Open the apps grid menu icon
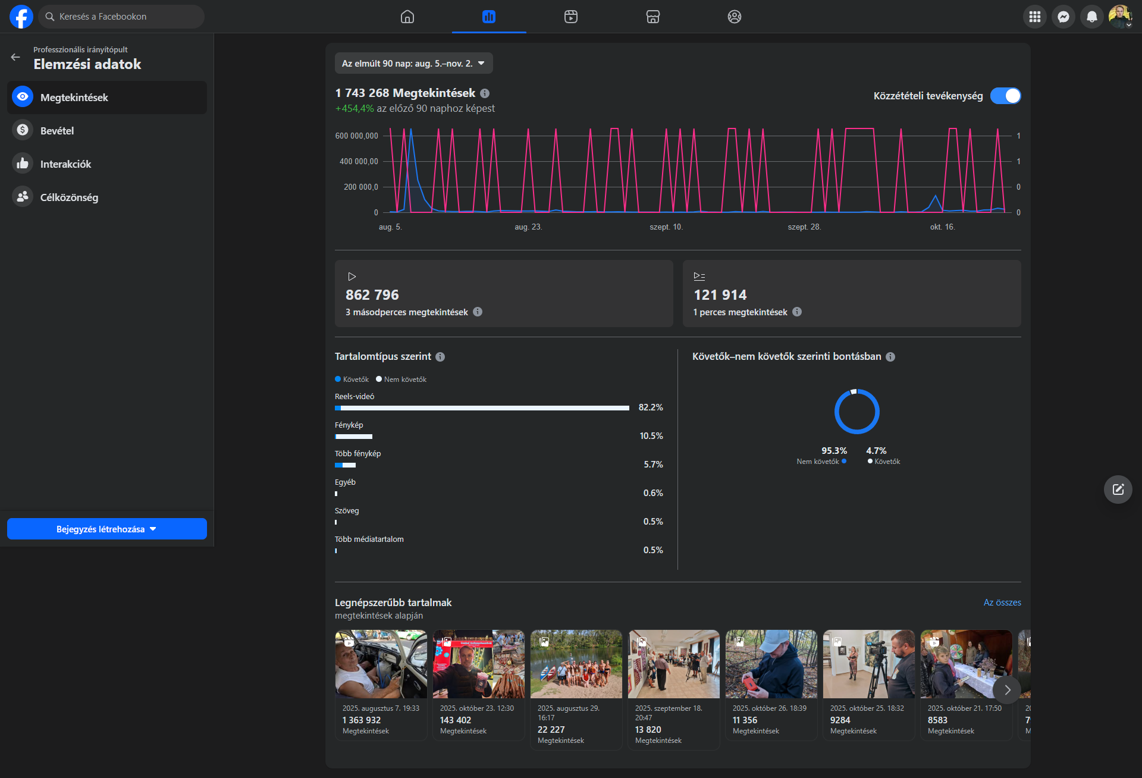Viewport: 1142px width, 778px height. 1035,17
